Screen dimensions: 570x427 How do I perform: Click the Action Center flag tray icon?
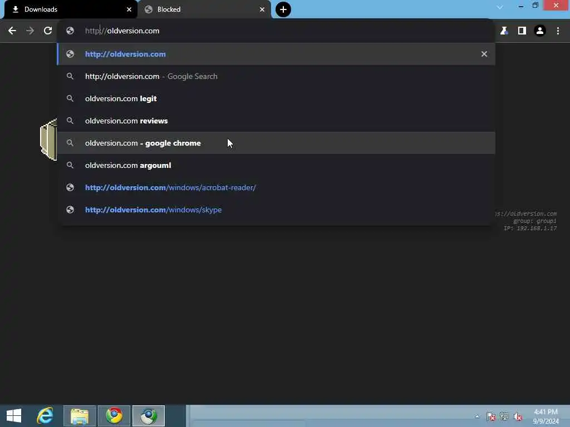click(491, 416)
